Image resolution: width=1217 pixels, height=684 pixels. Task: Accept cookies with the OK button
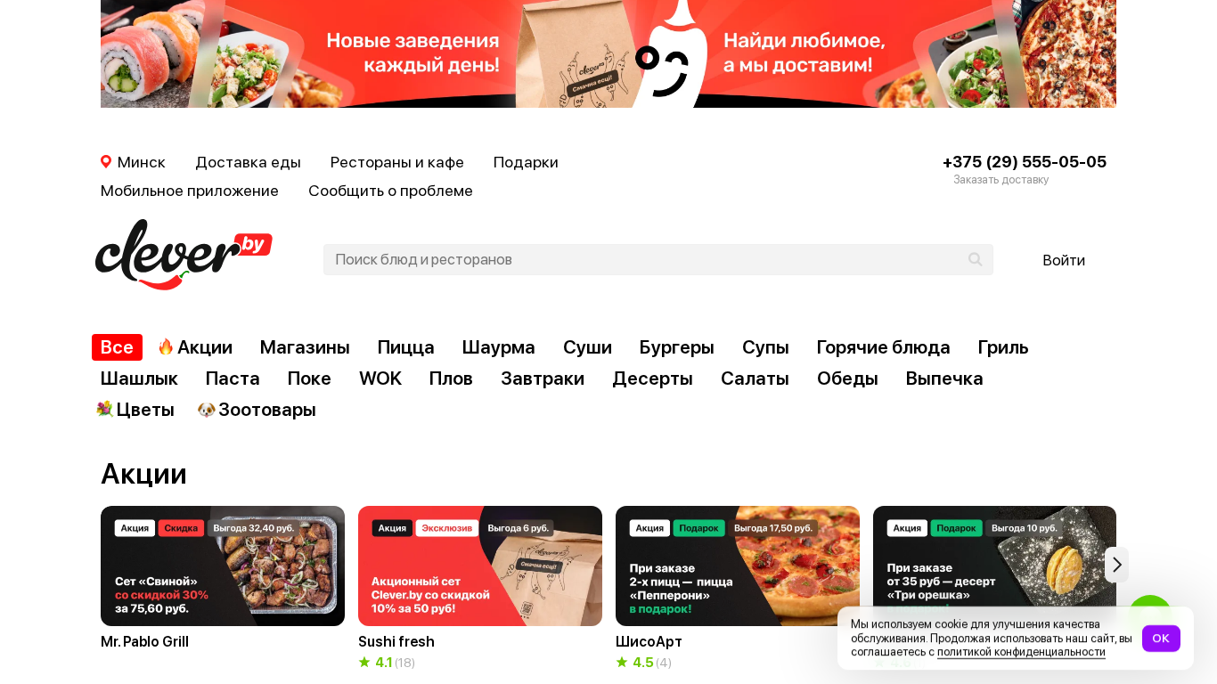point(1161,639)
